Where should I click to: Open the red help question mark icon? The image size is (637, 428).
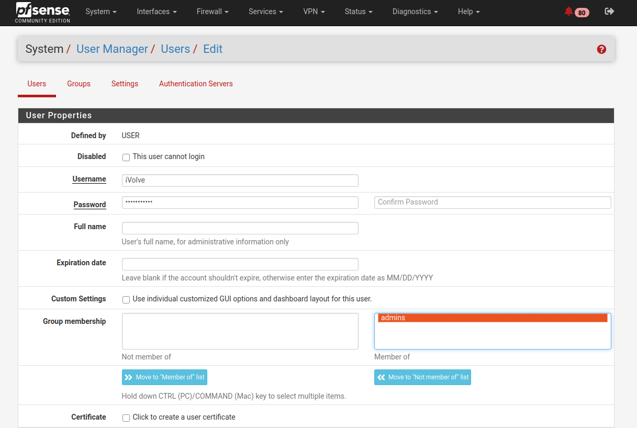(601, 49)
